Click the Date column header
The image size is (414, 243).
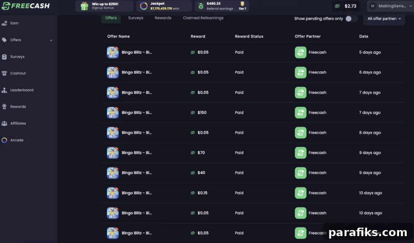pos(363,36)
